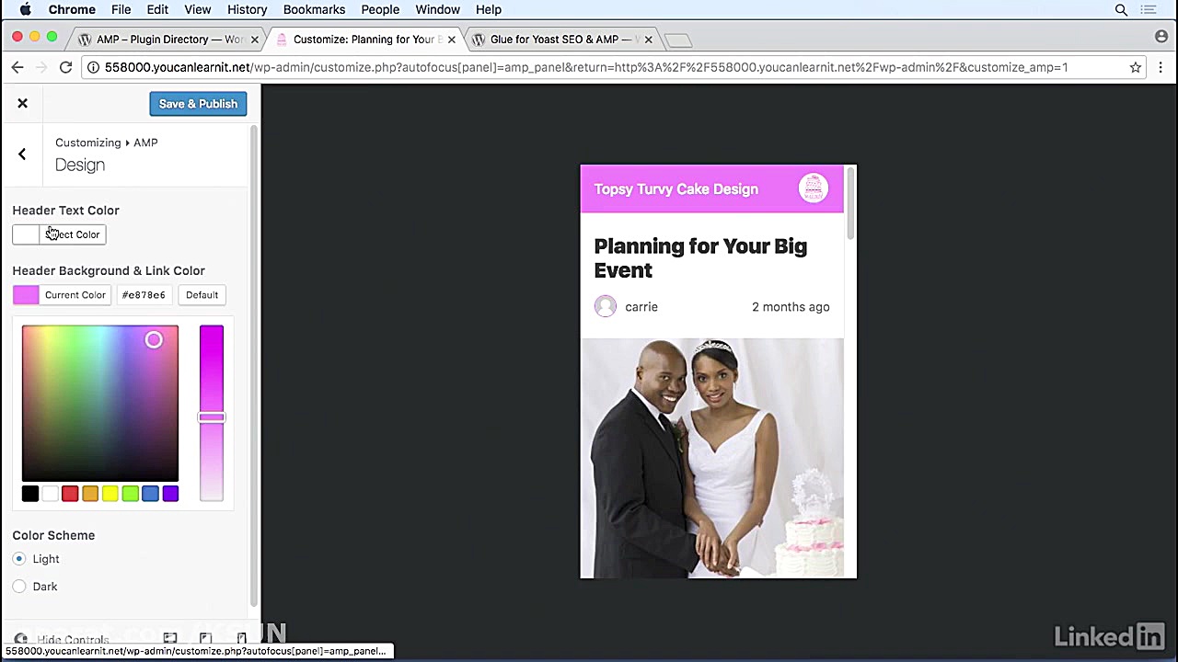Image resolution: width=1178 pixels, height=662 pixels.
Task: Click the pink current header background swatch
Action: pyautogui.click(x=26, y=295)
